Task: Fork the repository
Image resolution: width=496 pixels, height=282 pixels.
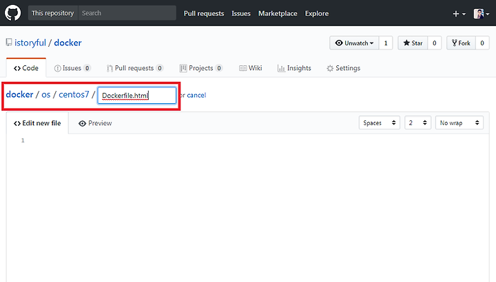Action: coord(461,43)
